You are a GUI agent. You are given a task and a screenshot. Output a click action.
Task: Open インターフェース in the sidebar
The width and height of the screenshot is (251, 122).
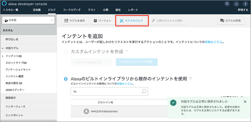tap(29, 106)
